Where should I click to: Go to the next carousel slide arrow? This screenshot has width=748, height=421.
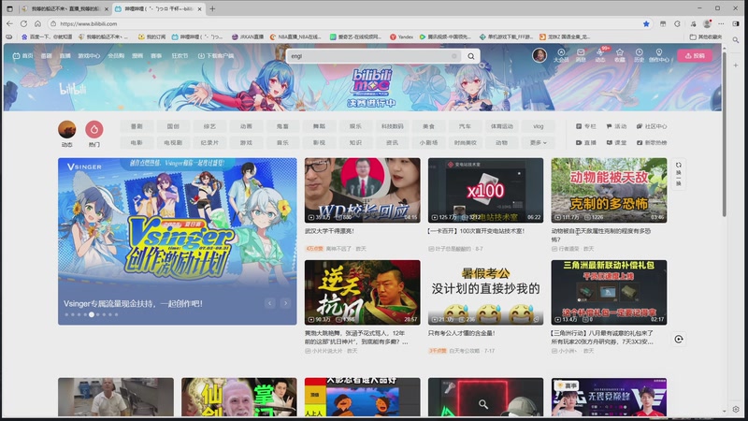click(x=286, y=303)
